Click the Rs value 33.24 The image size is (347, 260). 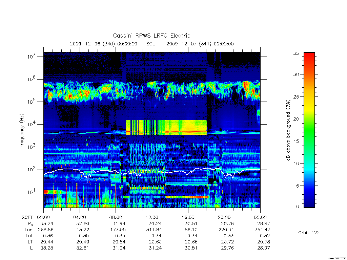click(47, 223)
